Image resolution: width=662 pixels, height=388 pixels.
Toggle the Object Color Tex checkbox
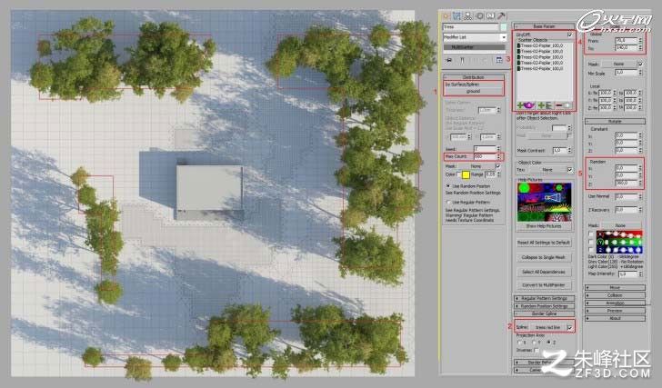tap(569, 170)
